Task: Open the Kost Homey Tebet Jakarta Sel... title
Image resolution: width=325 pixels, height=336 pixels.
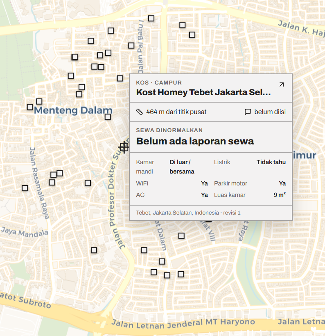Action: 203,92
